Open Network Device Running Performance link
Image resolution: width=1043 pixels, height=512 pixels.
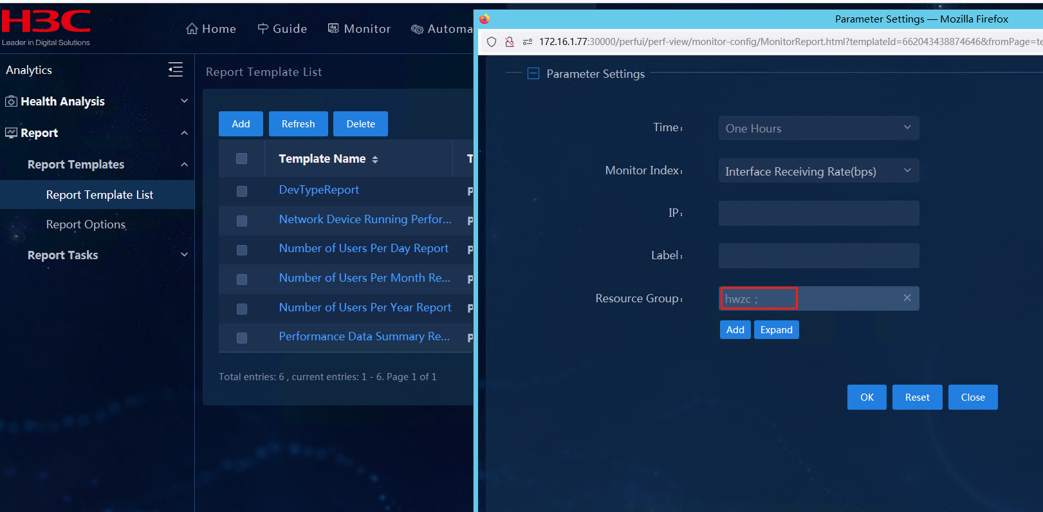pyautogui.click(x=365, y=219)
